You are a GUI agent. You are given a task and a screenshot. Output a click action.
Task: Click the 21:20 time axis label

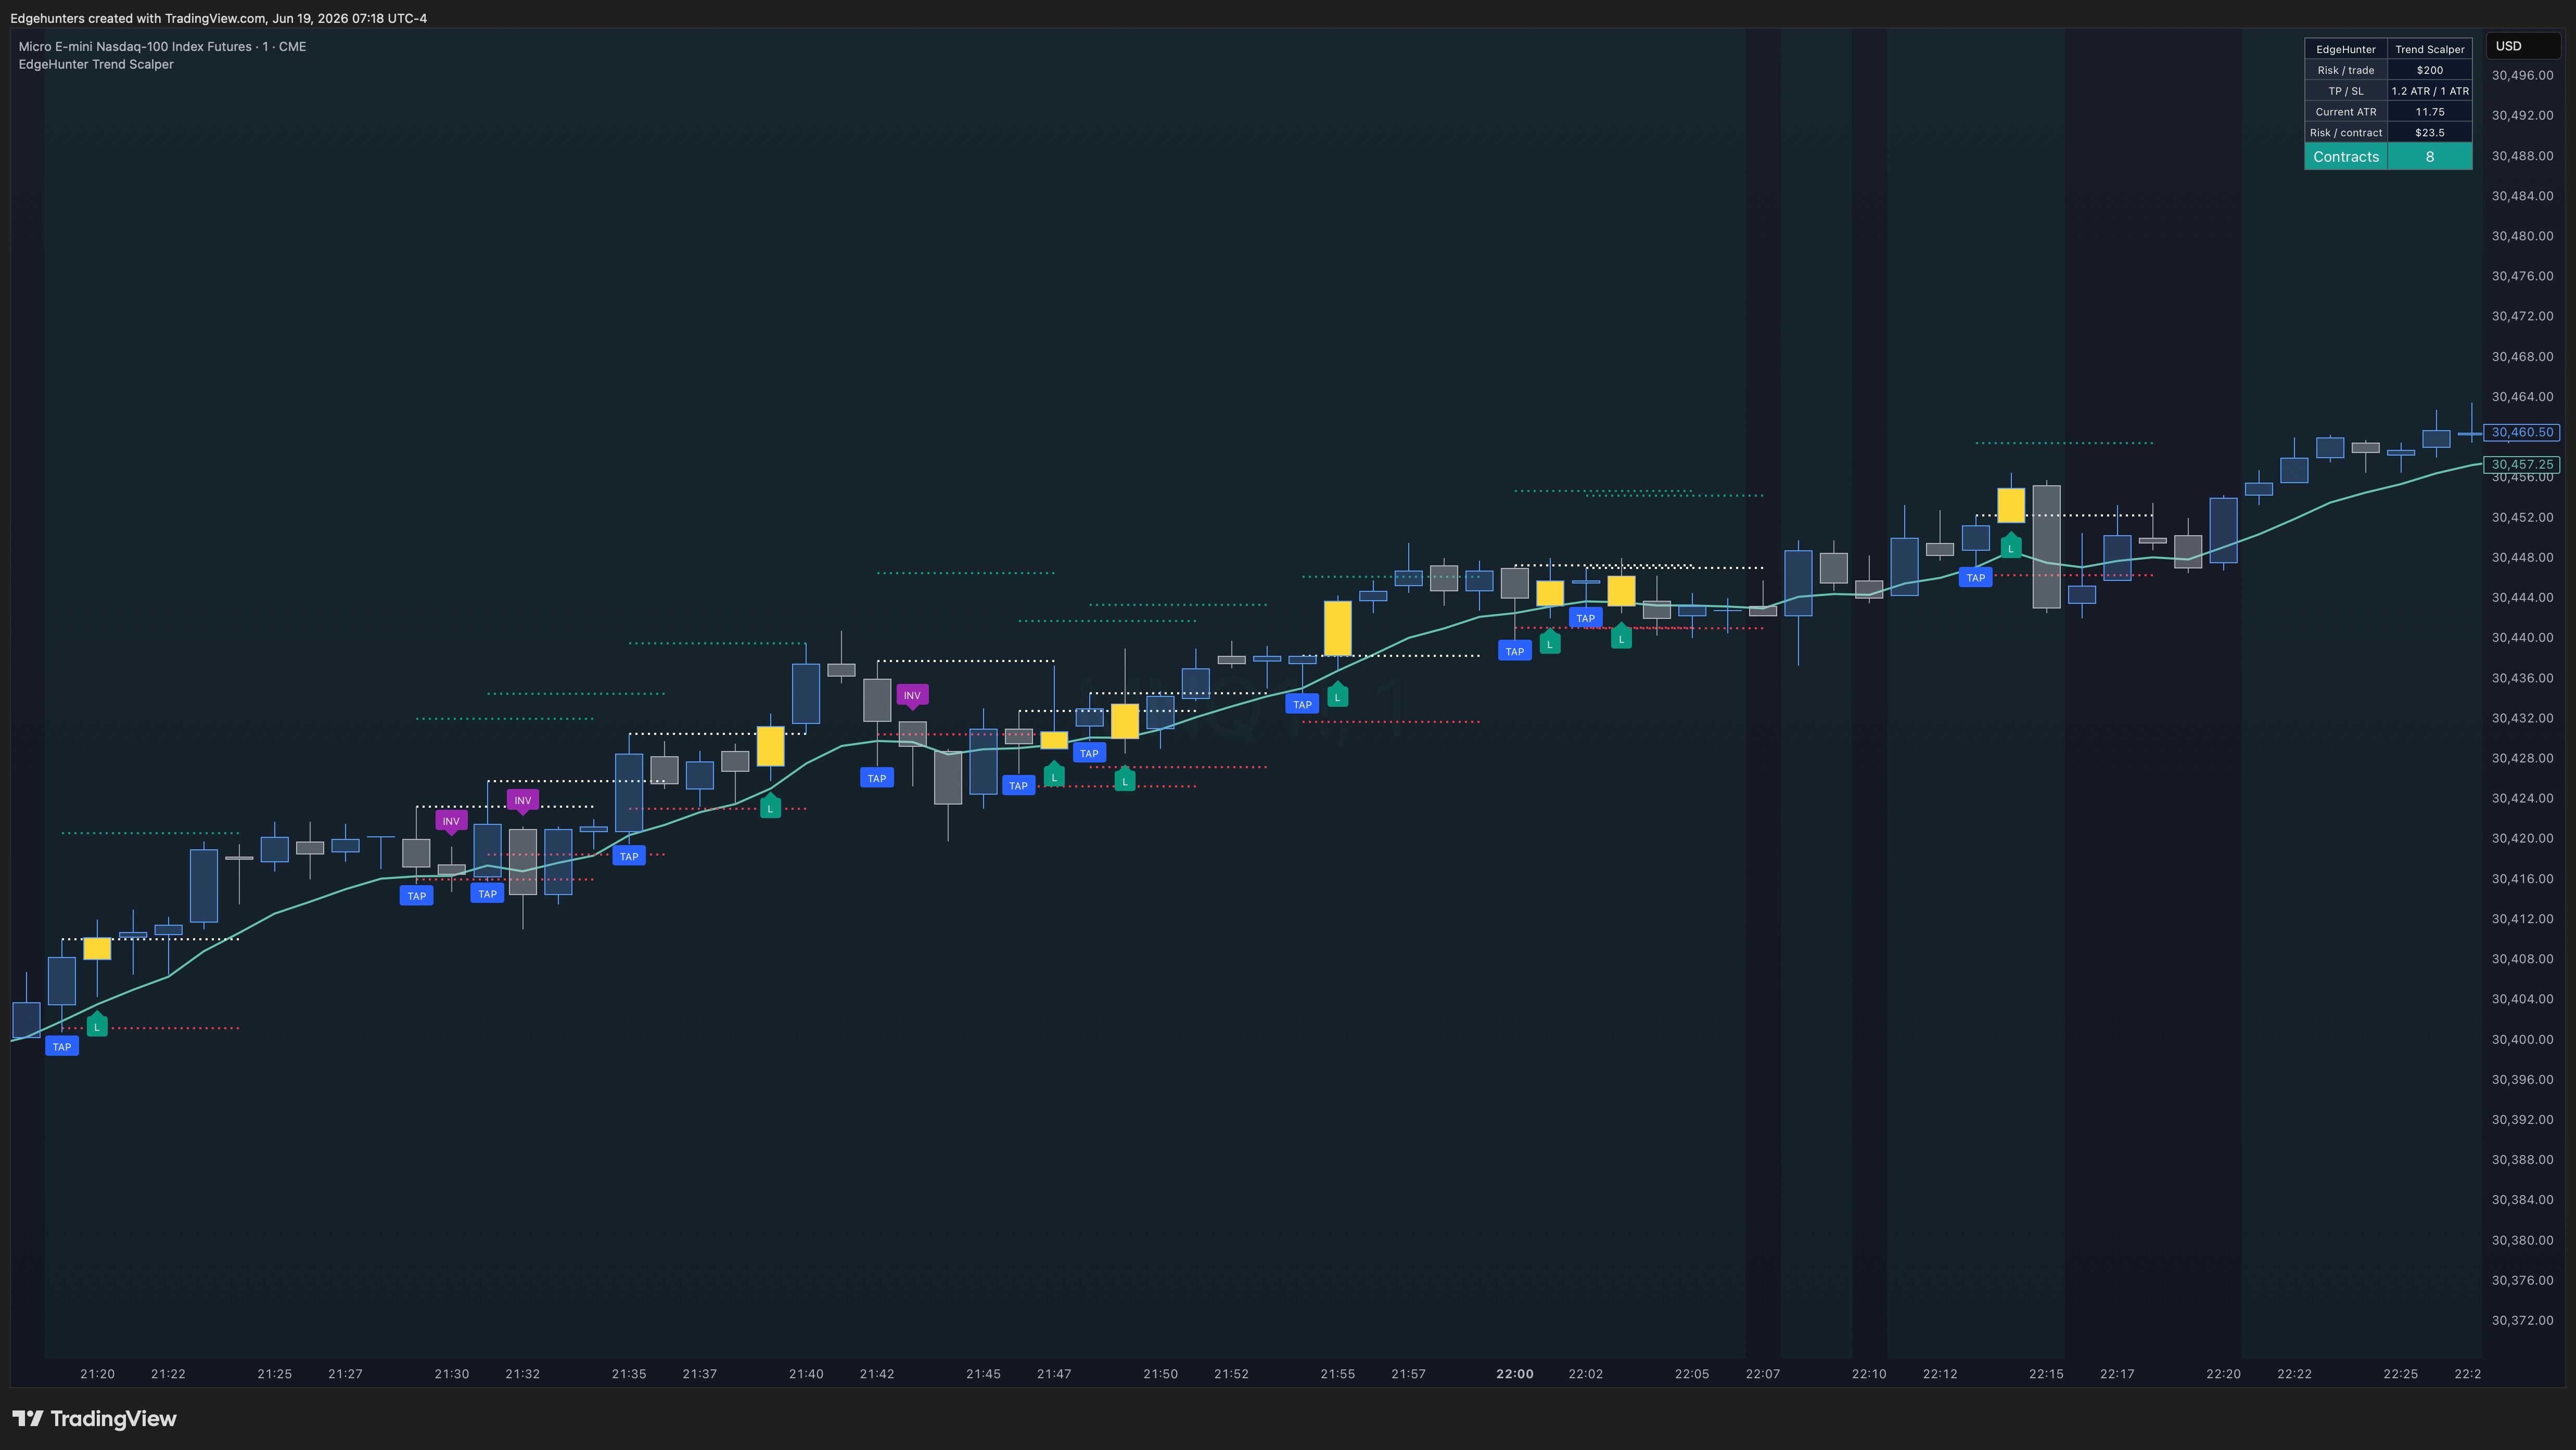click(97, 1374)
